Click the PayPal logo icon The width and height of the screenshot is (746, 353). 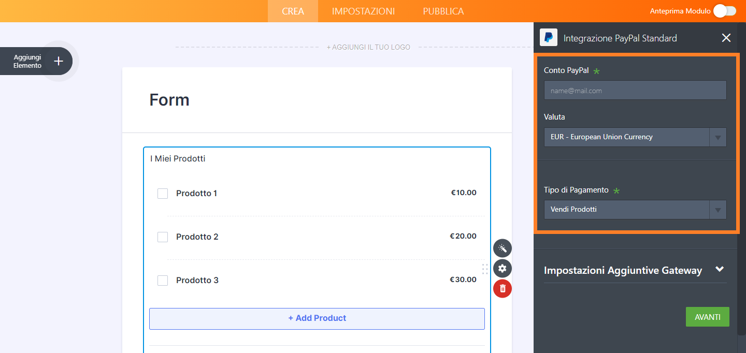[x=549, y=37]
